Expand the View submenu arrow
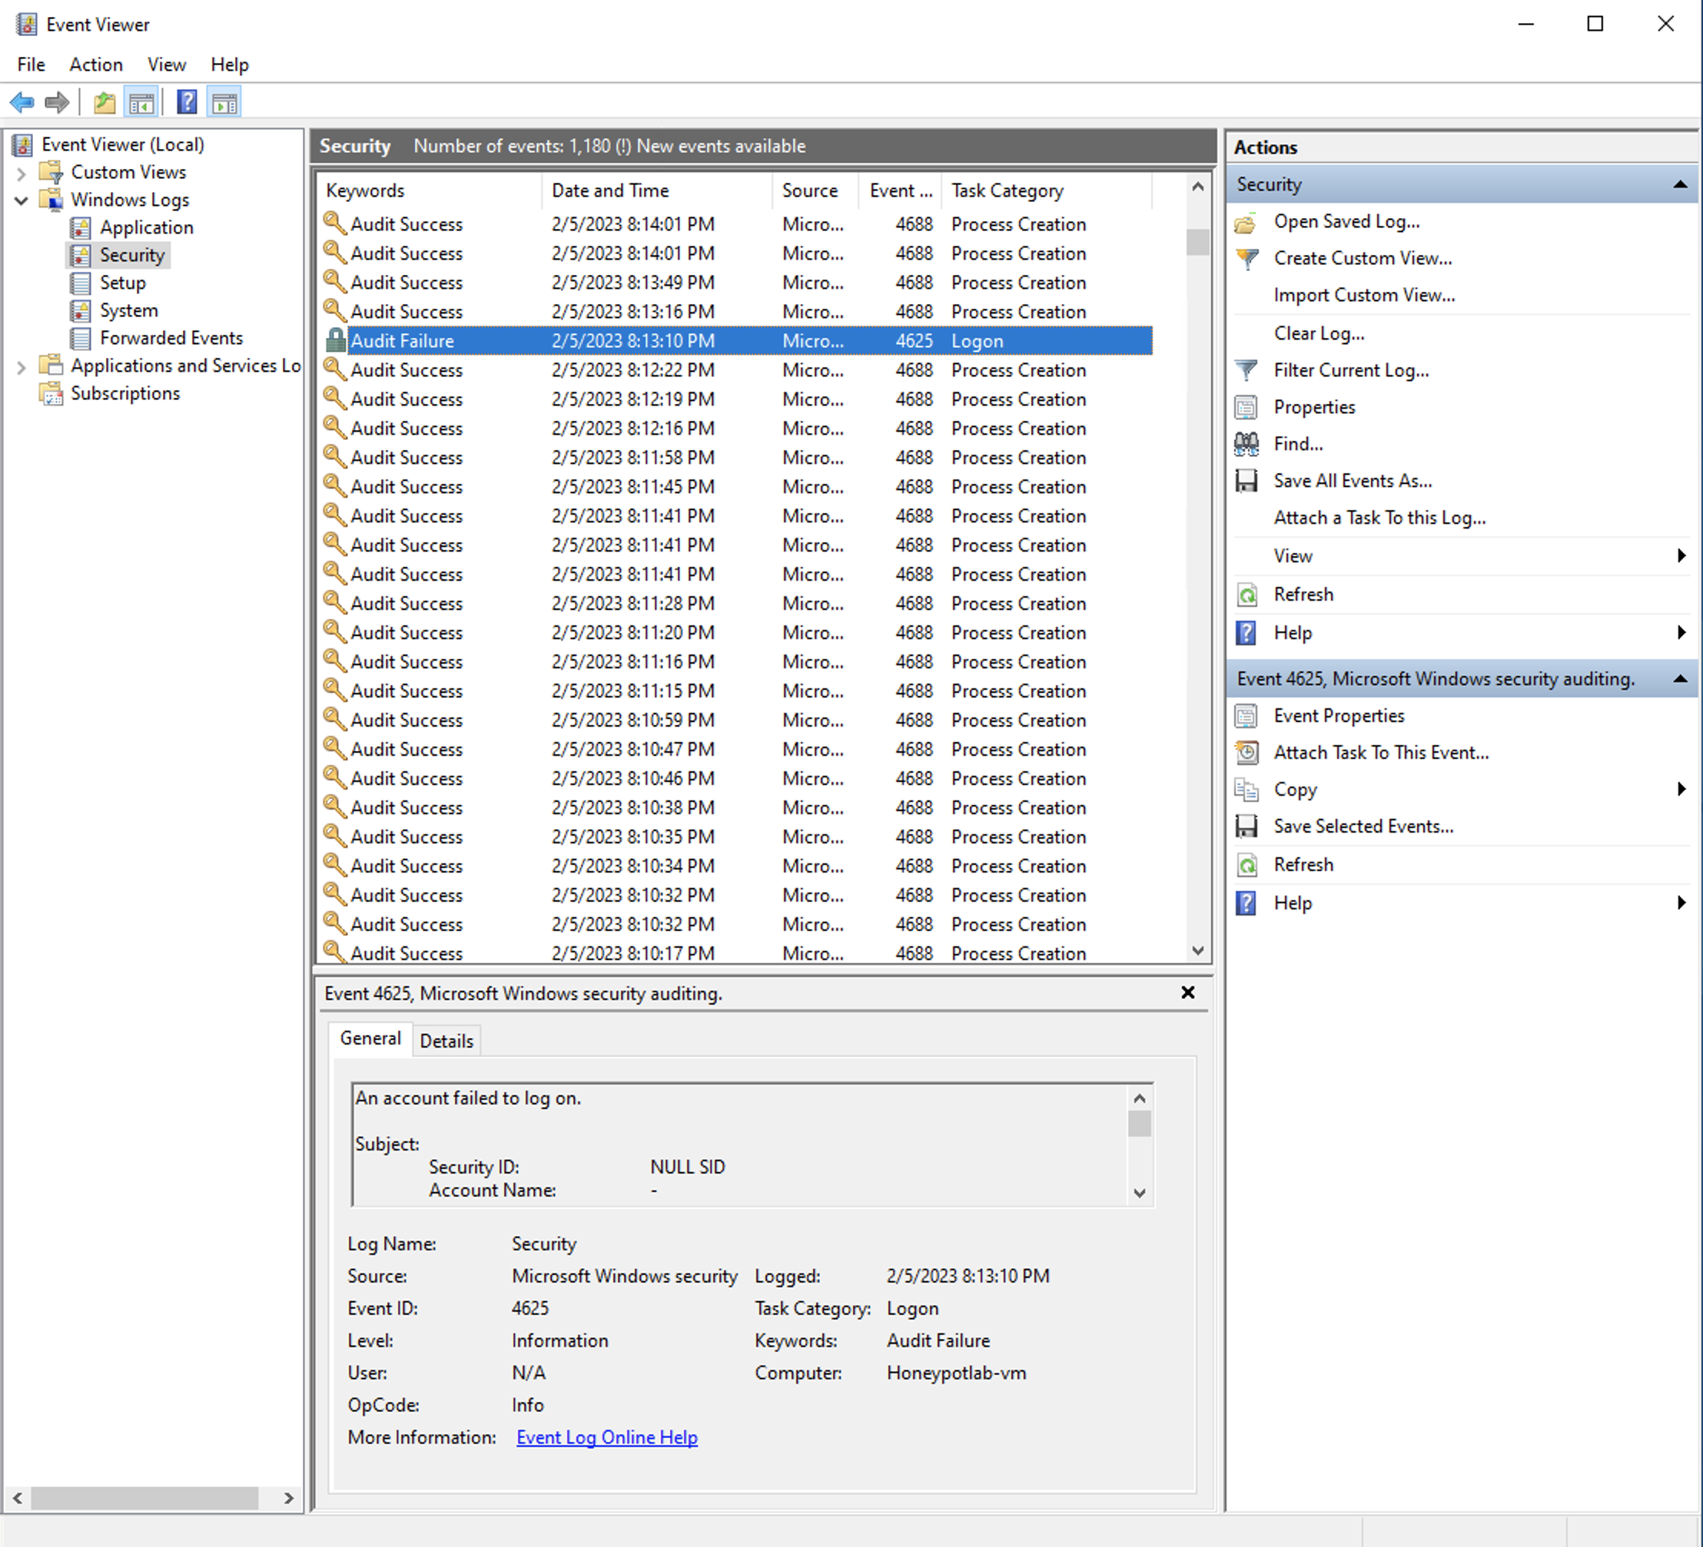Viewport: 1703px width, 1547px height. click(1681, 555)
